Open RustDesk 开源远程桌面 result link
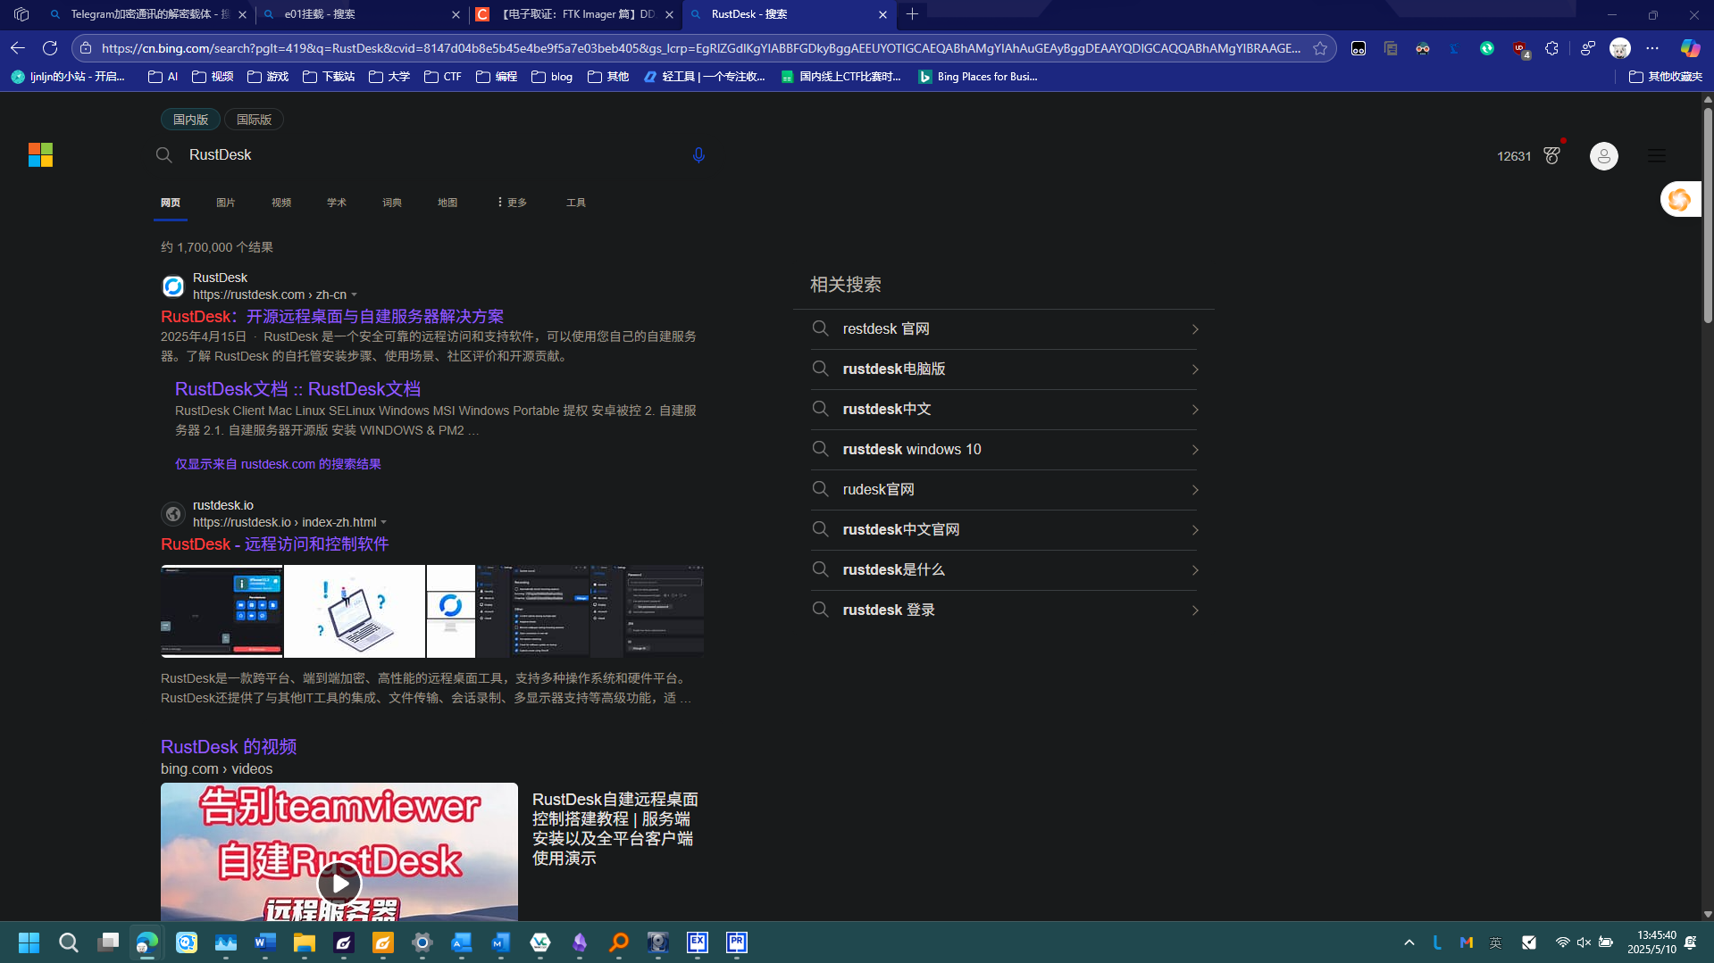1714x963 pixels. 332,317
